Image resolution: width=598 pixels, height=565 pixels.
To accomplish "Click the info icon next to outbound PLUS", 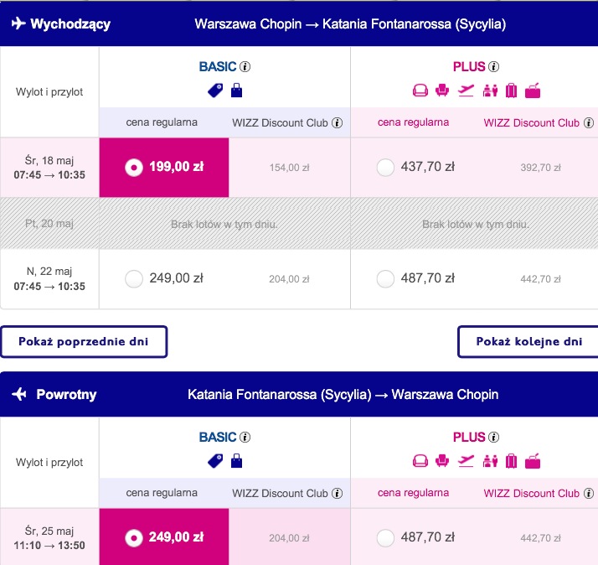I will pyautogui.click(x=493, y=67).
